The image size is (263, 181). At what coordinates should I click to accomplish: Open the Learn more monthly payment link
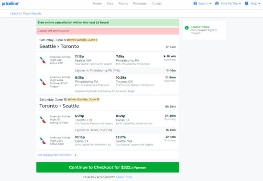[x=124, y=177]
